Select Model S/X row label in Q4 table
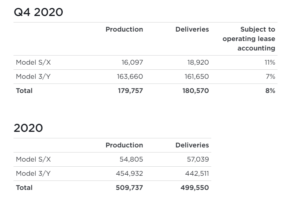This screenshot has width=295, height=199. click(34, 62)
